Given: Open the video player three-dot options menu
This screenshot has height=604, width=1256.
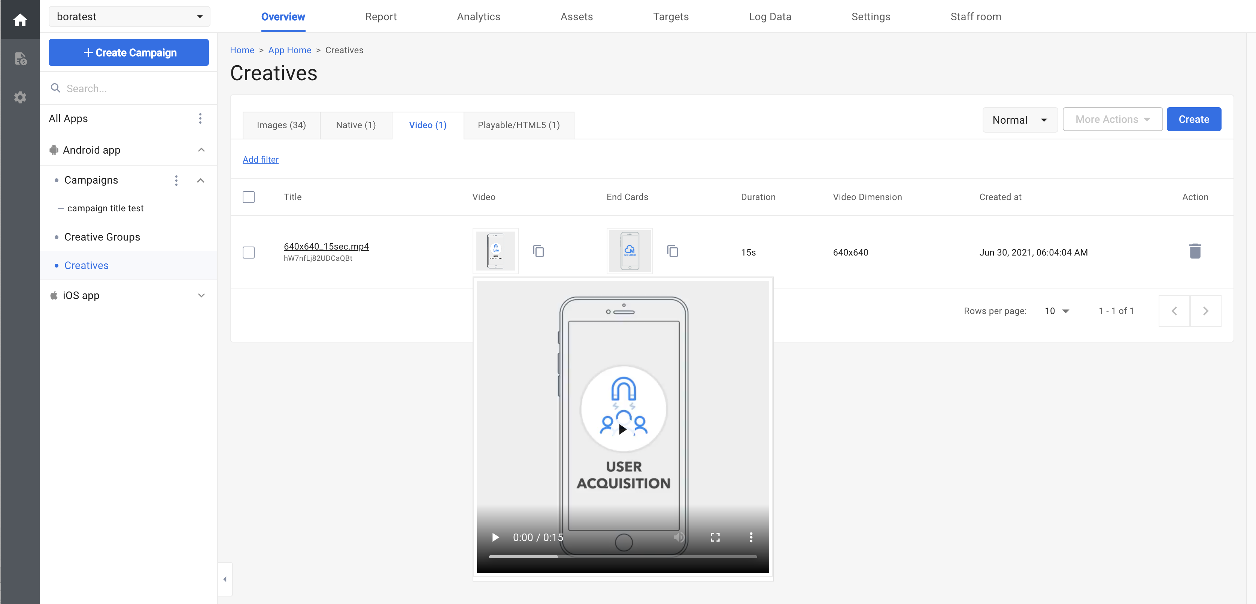Looking at the screenshot, I should [751, 537].
